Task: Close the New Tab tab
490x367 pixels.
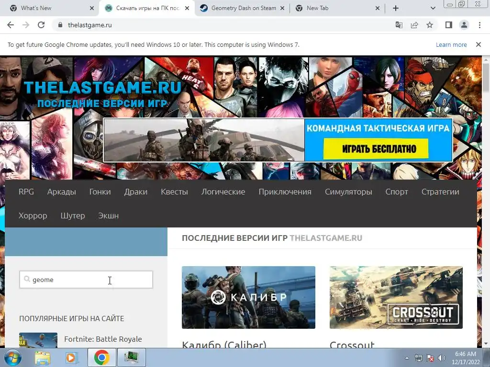Action: 378,8
